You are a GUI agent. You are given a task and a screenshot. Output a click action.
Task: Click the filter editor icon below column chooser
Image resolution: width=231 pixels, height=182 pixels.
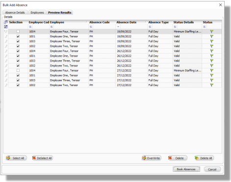[6, 27]
